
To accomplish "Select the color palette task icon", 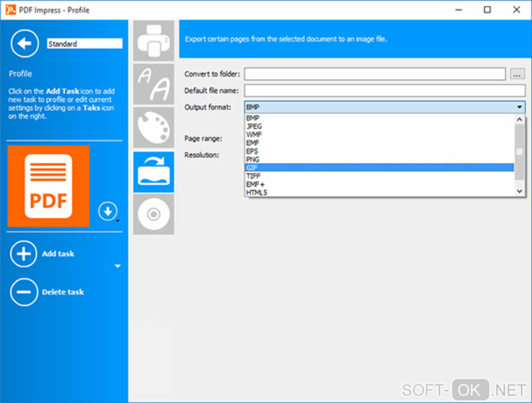I will tap(154, 128).
